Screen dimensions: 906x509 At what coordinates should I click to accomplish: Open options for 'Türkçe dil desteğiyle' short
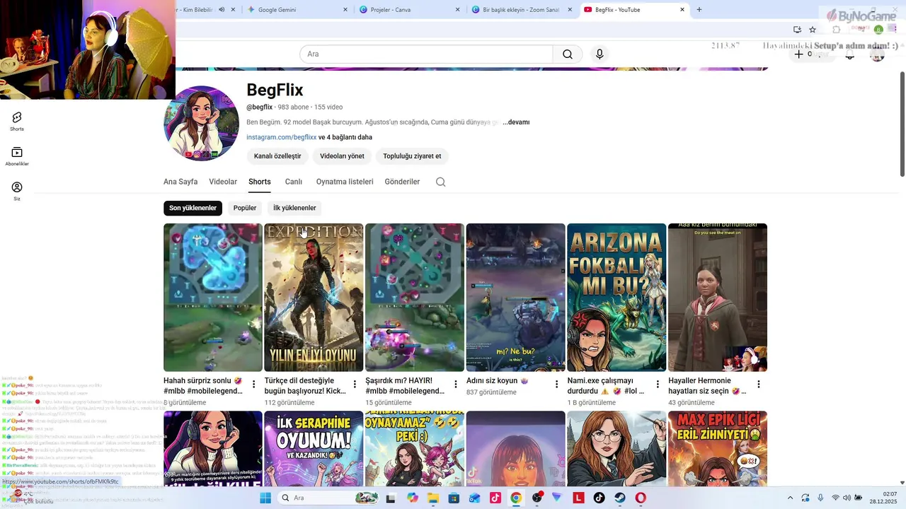(355, 385)
